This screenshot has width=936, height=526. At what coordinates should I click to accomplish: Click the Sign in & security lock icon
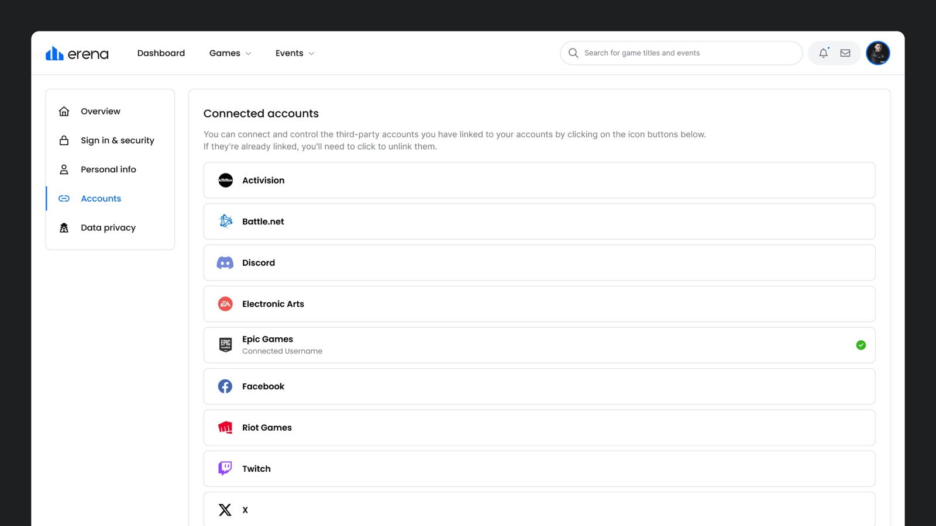[x=64, y=140]
